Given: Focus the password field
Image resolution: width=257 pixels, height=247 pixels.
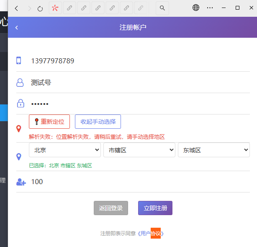Looking at the screenshot, I should click(x=140, y=104).
